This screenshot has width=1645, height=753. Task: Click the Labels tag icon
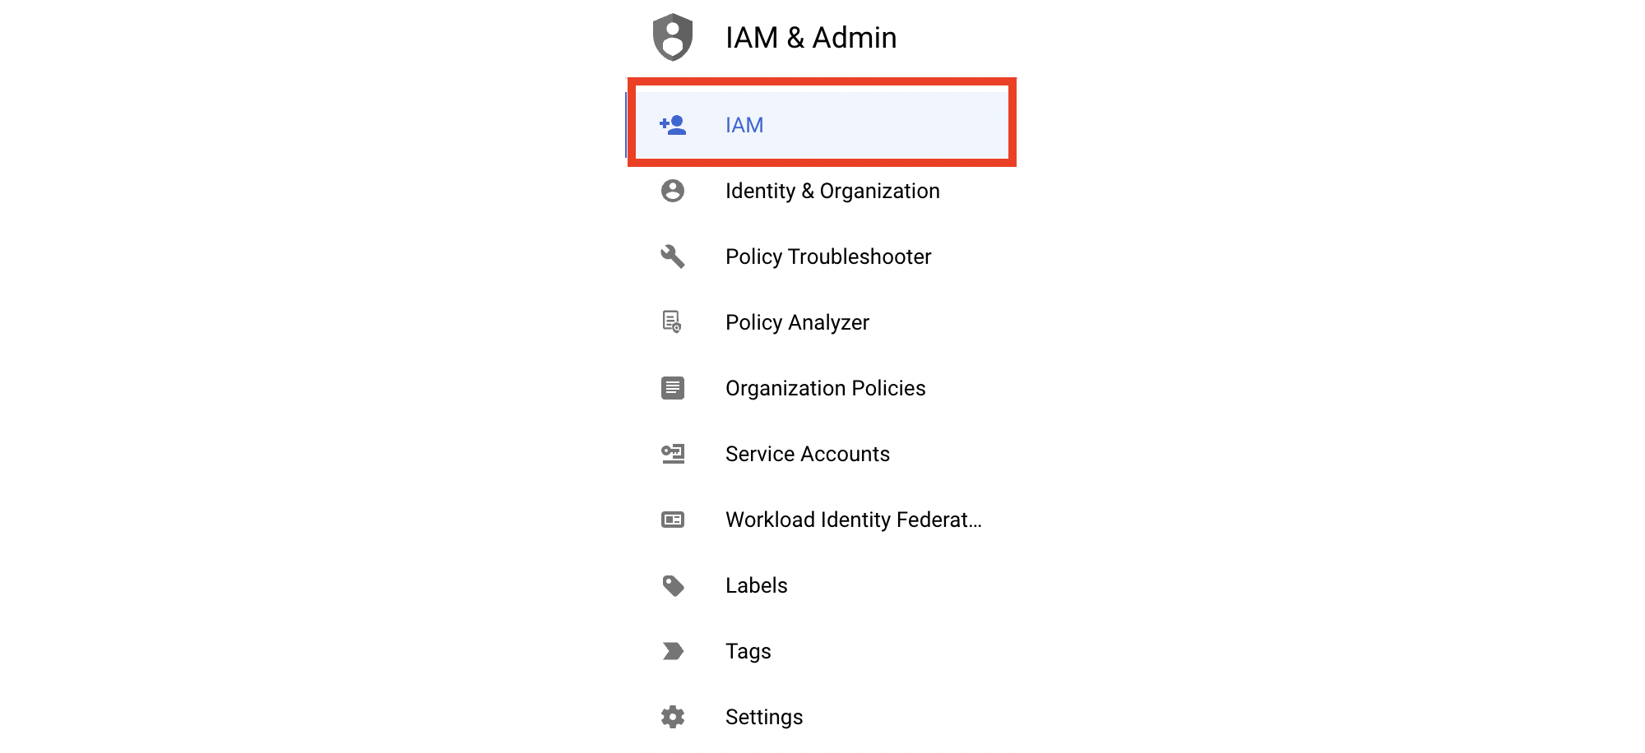673,585
